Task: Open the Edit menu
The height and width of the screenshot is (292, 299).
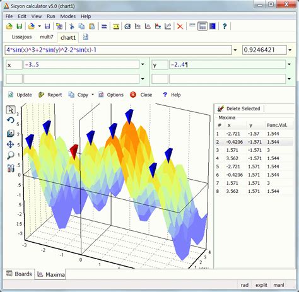Action: [22, 16]
